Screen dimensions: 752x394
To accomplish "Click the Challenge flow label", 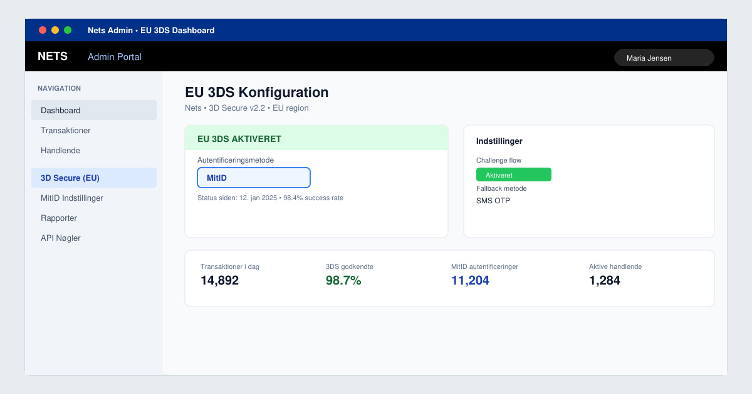I will tap(499, 160).
